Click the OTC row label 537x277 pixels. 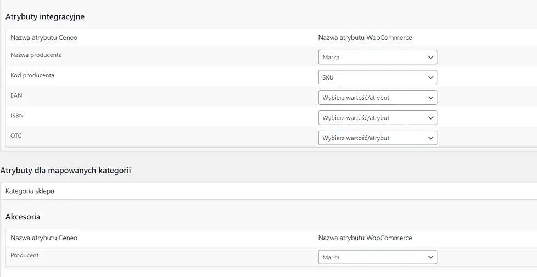coord(16,136)
